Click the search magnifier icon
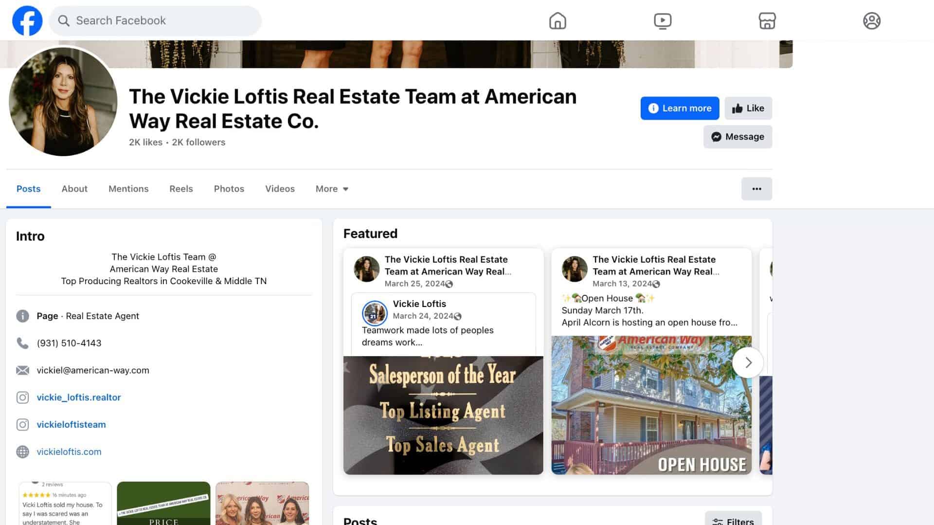Image resolution: width=934 pixels, height=525 pixels. (x=64, y=20)
